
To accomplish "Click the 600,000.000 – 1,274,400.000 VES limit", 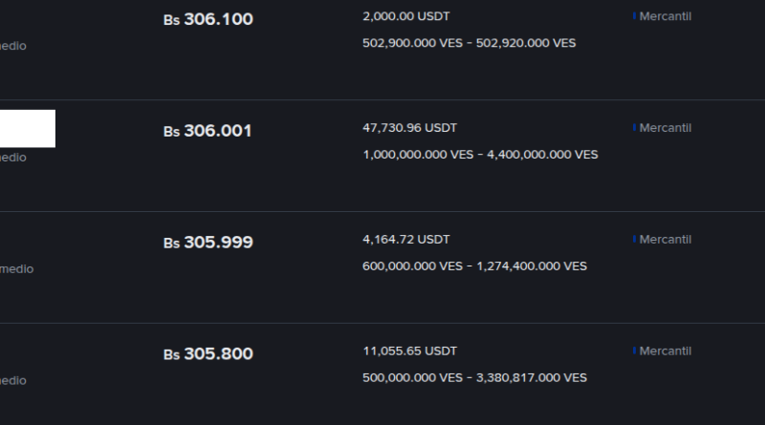I will (x=475, y=266).
